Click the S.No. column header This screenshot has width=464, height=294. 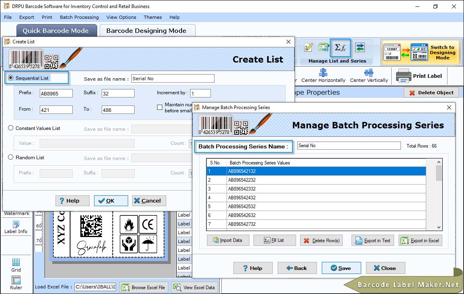[216, 162]
